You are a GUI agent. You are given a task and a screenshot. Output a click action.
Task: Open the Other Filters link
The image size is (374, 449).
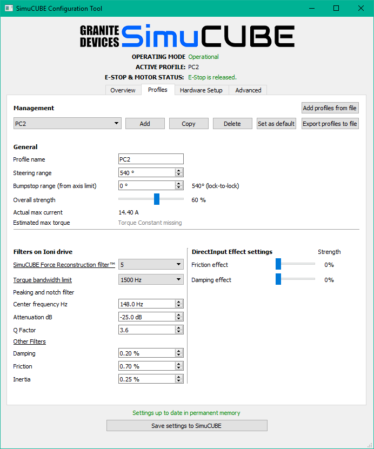(x=30, y=341)
